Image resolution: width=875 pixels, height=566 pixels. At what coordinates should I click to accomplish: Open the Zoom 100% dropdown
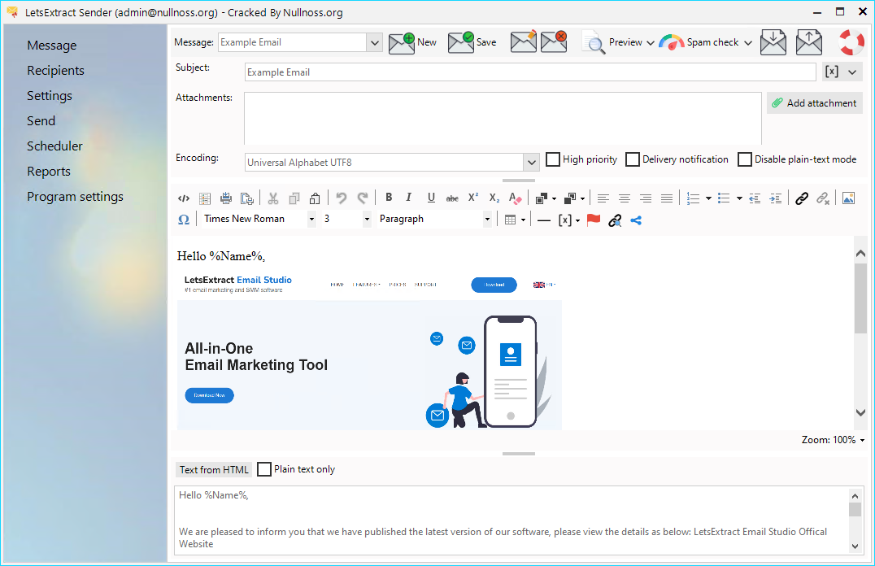(862, 441)
